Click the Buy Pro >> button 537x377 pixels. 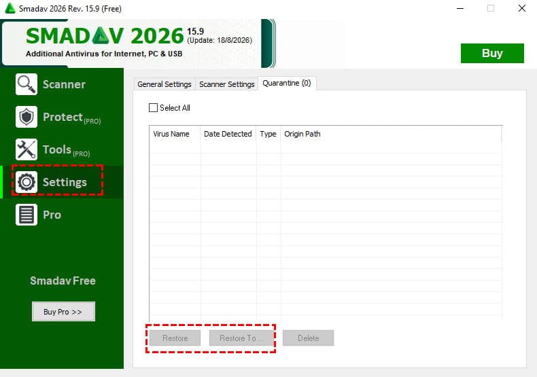(63, 312)
